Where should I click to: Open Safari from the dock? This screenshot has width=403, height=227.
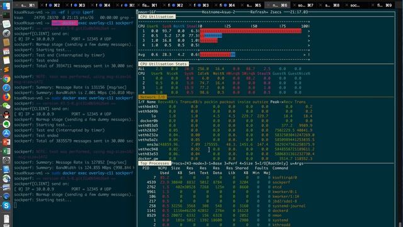click(6, 88)
